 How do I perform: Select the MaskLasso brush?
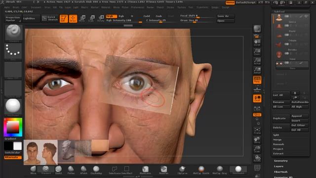(145, 170)
